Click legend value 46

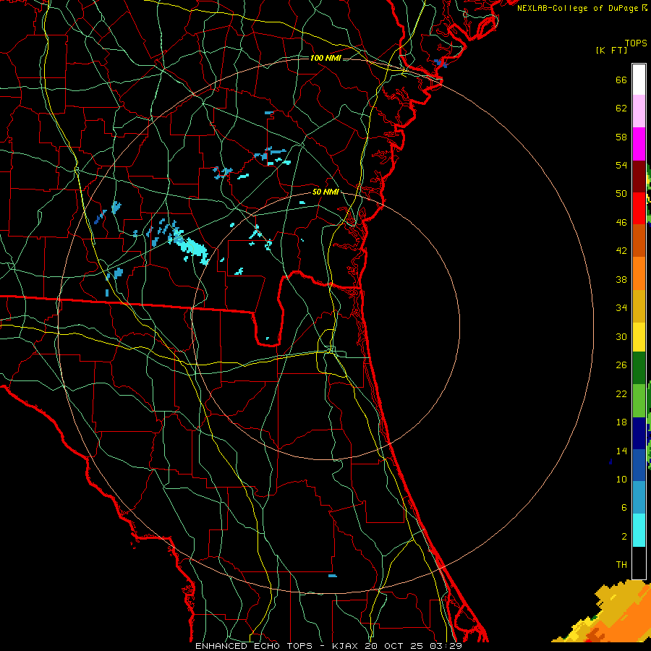coord(621,223)
